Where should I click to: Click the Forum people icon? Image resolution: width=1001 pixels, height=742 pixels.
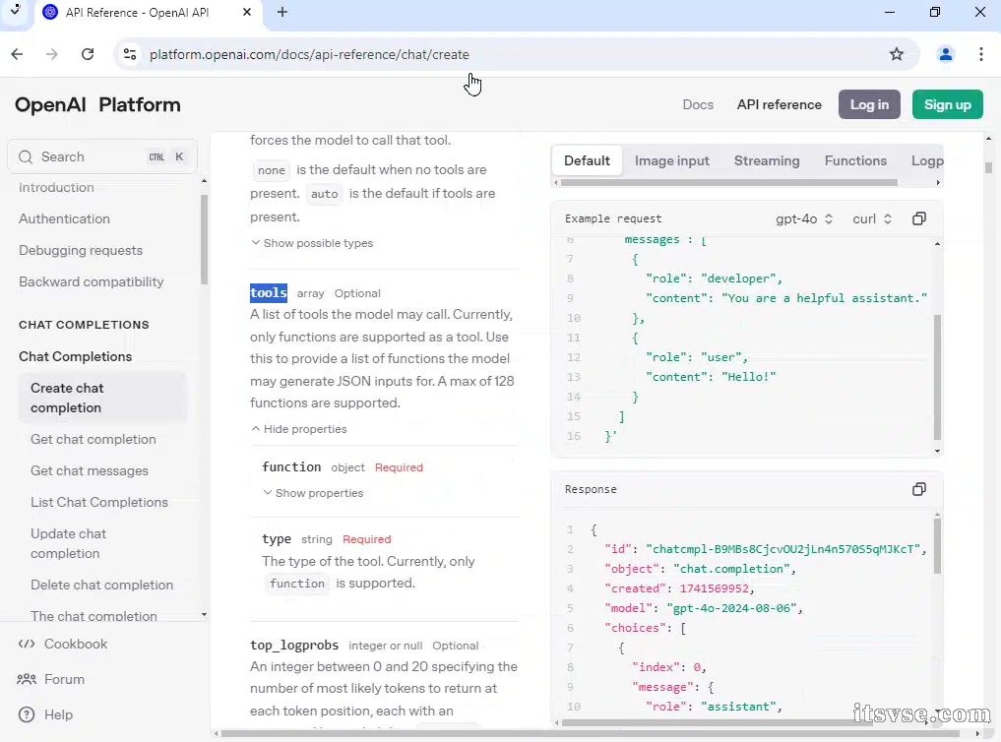[27, 679]
